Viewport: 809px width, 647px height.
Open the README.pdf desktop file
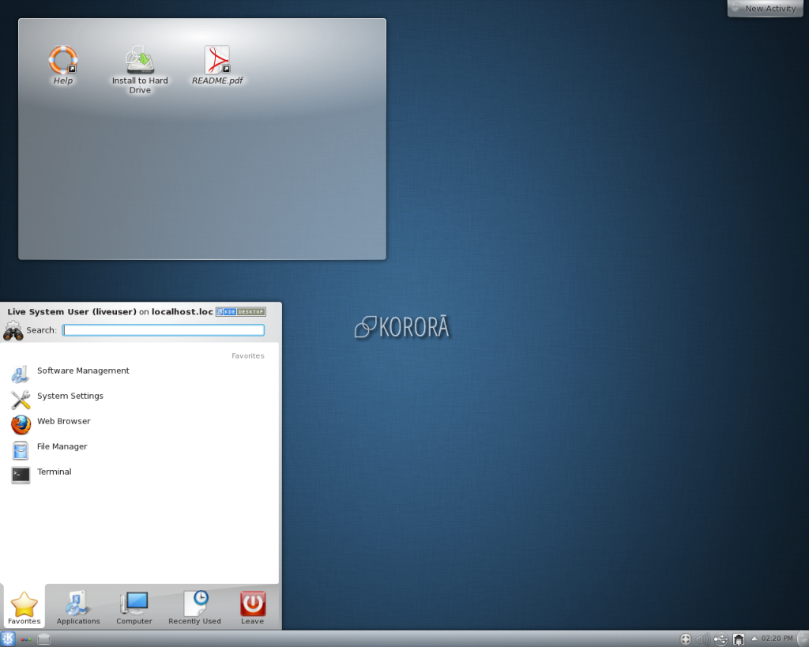coord(217,62)
